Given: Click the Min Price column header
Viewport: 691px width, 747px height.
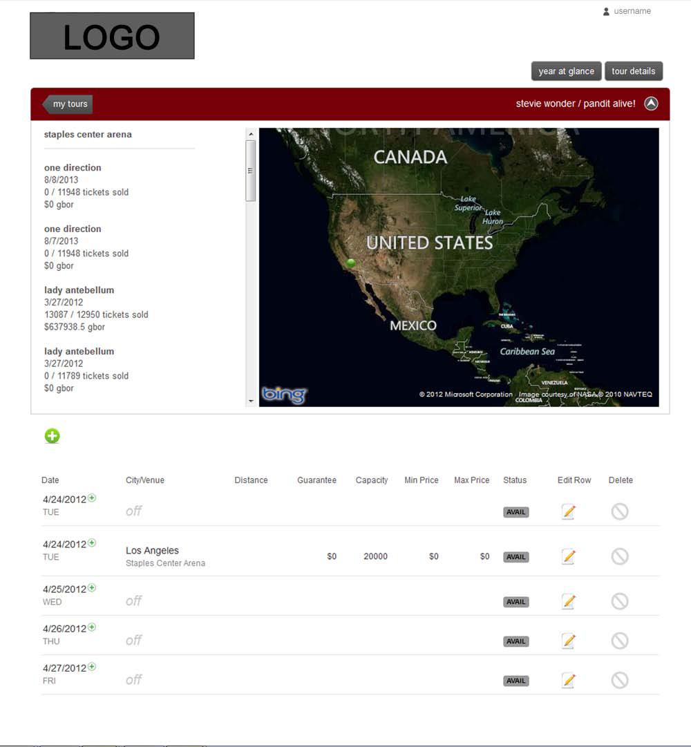Looking at the screenshot, I should coord(421,480).
